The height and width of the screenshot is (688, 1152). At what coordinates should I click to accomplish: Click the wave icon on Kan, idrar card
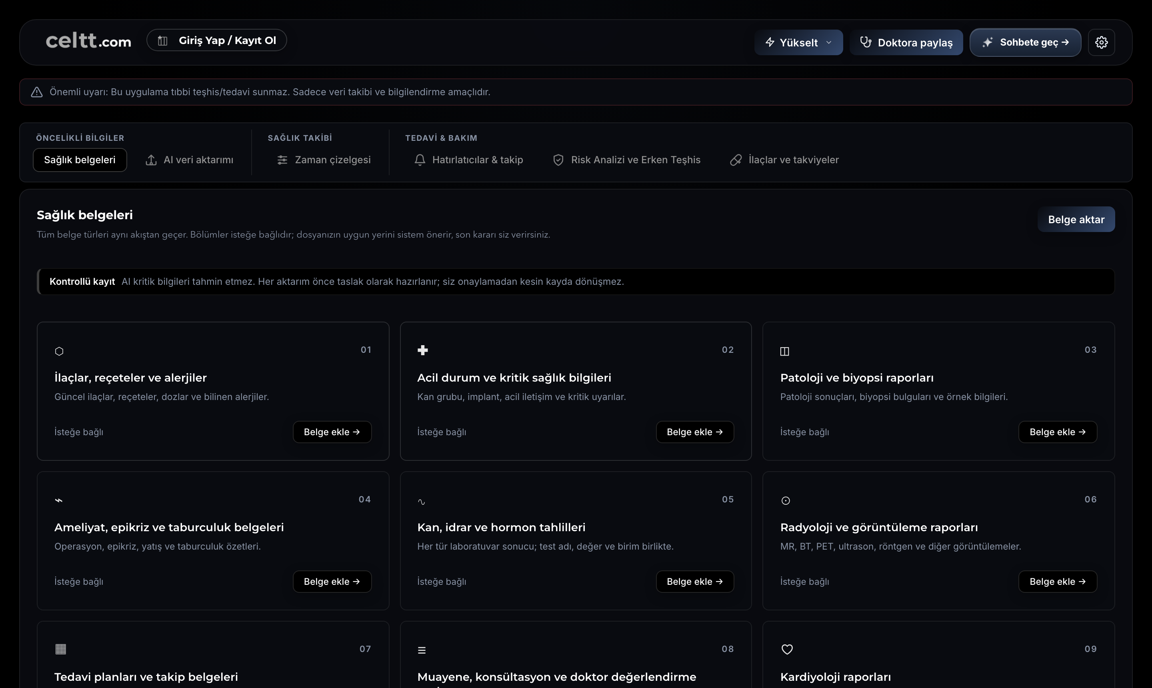(x=421, y=502)
